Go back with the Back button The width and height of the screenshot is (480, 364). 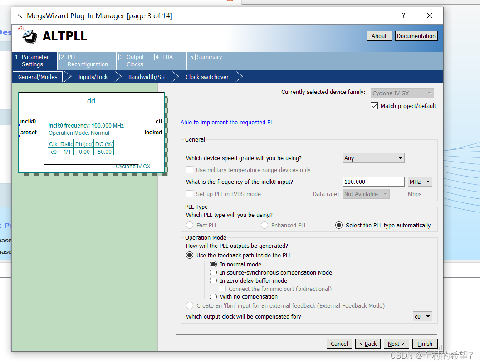(x=368, y=344)
